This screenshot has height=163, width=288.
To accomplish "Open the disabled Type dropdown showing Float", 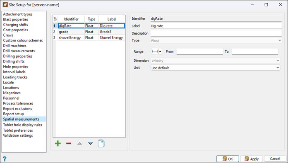I will point(216,41).
